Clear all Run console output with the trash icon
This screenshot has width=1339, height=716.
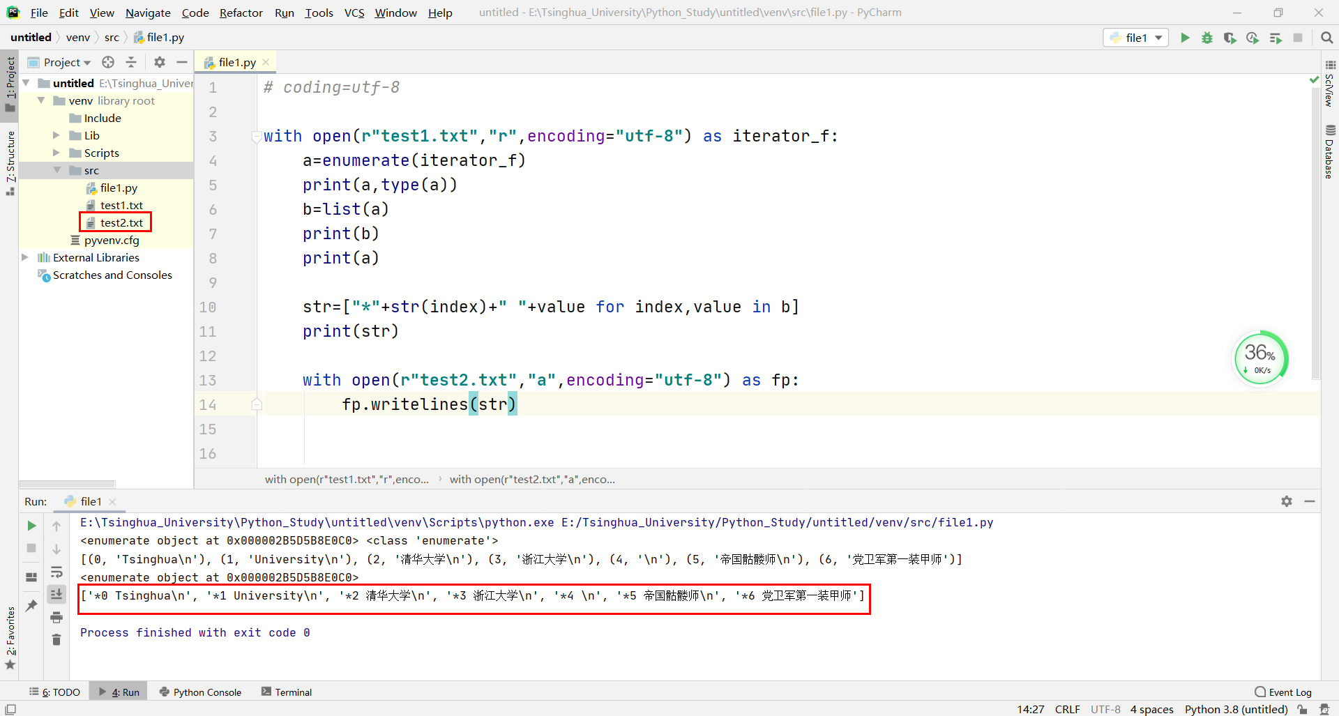[56, 639]
